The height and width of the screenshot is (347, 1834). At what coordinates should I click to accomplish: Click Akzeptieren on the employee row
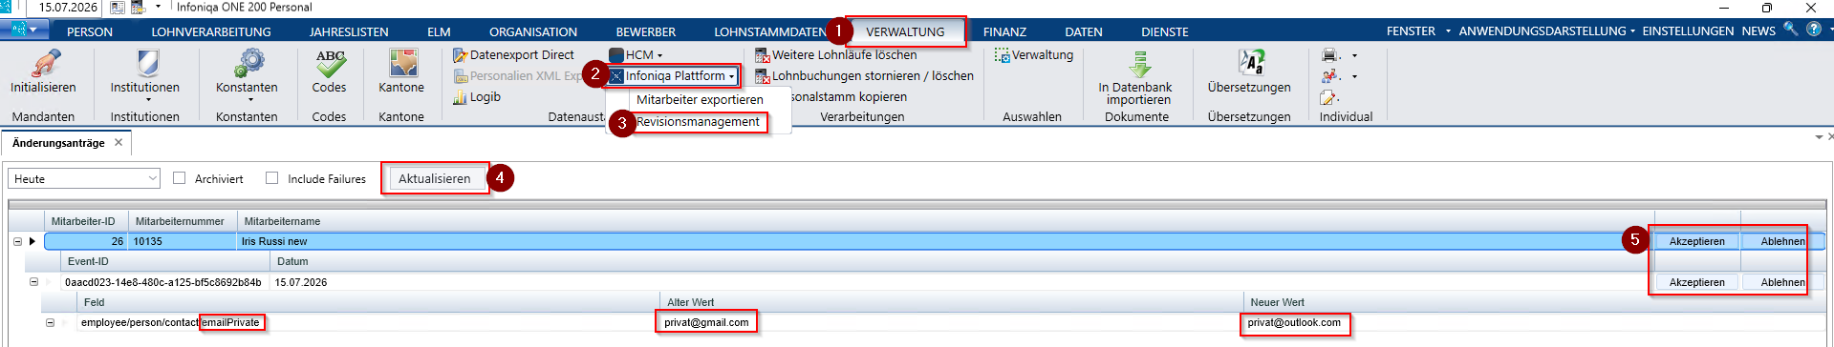coord(1696,241)
